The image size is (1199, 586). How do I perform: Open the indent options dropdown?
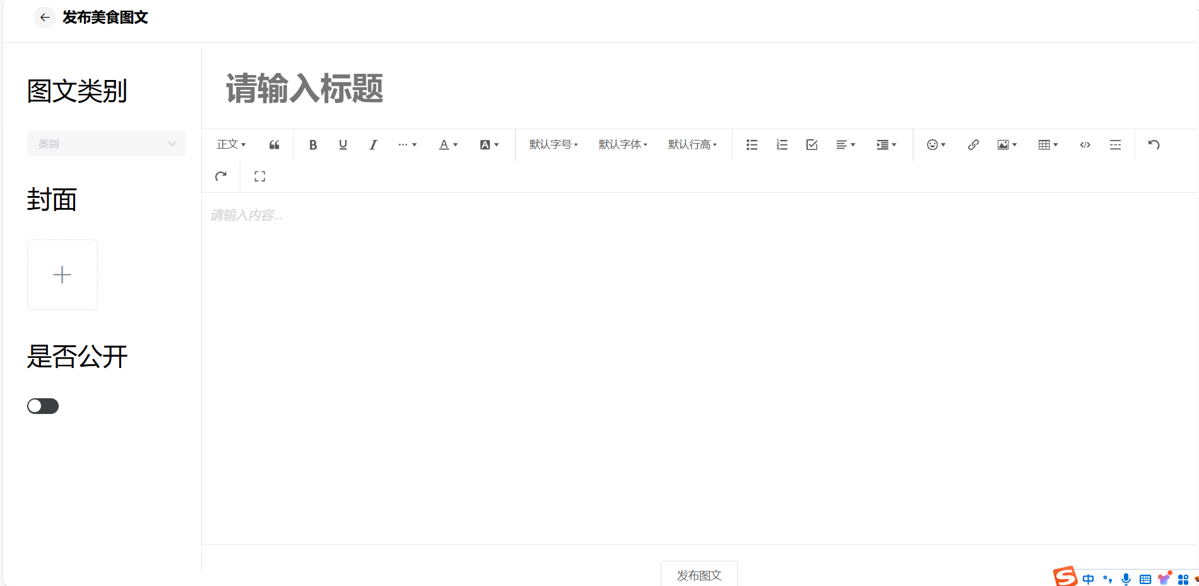887,145
